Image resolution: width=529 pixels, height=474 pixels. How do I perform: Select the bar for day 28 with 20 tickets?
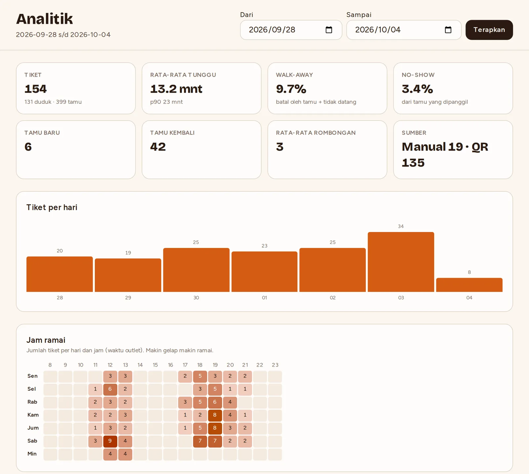pyautogui.click(x=60, y=274)
